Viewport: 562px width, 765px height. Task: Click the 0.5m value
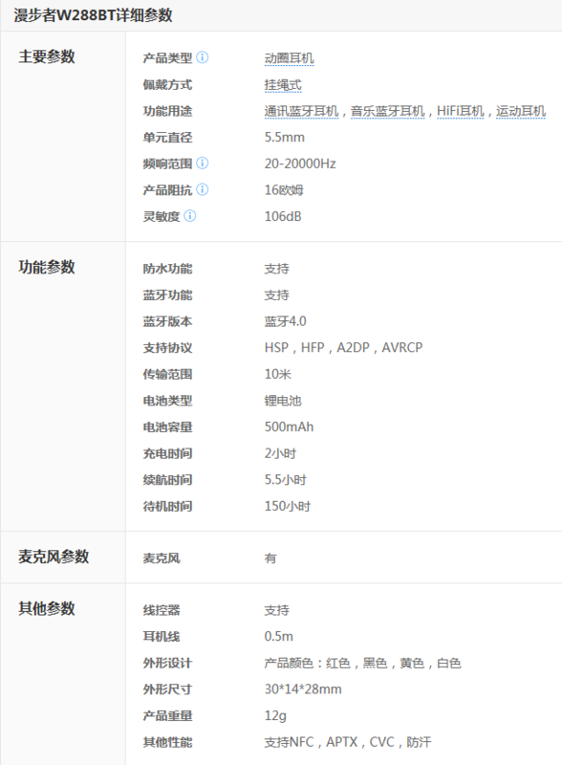(x=278, y=636)
